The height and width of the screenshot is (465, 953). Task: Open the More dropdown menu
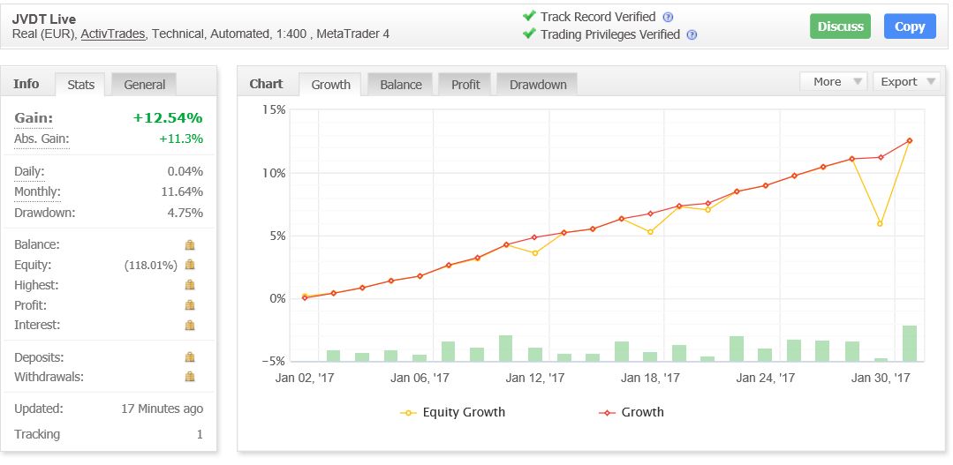833,81
